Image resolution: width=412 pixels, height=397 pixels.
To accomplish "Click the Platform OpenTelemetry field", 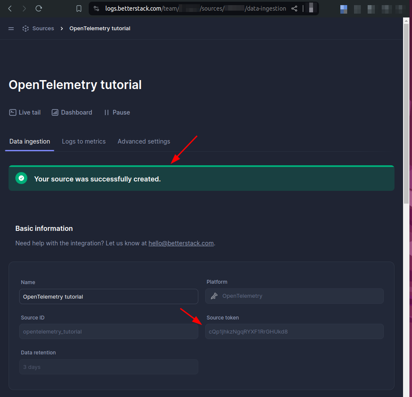I will 294,296.
